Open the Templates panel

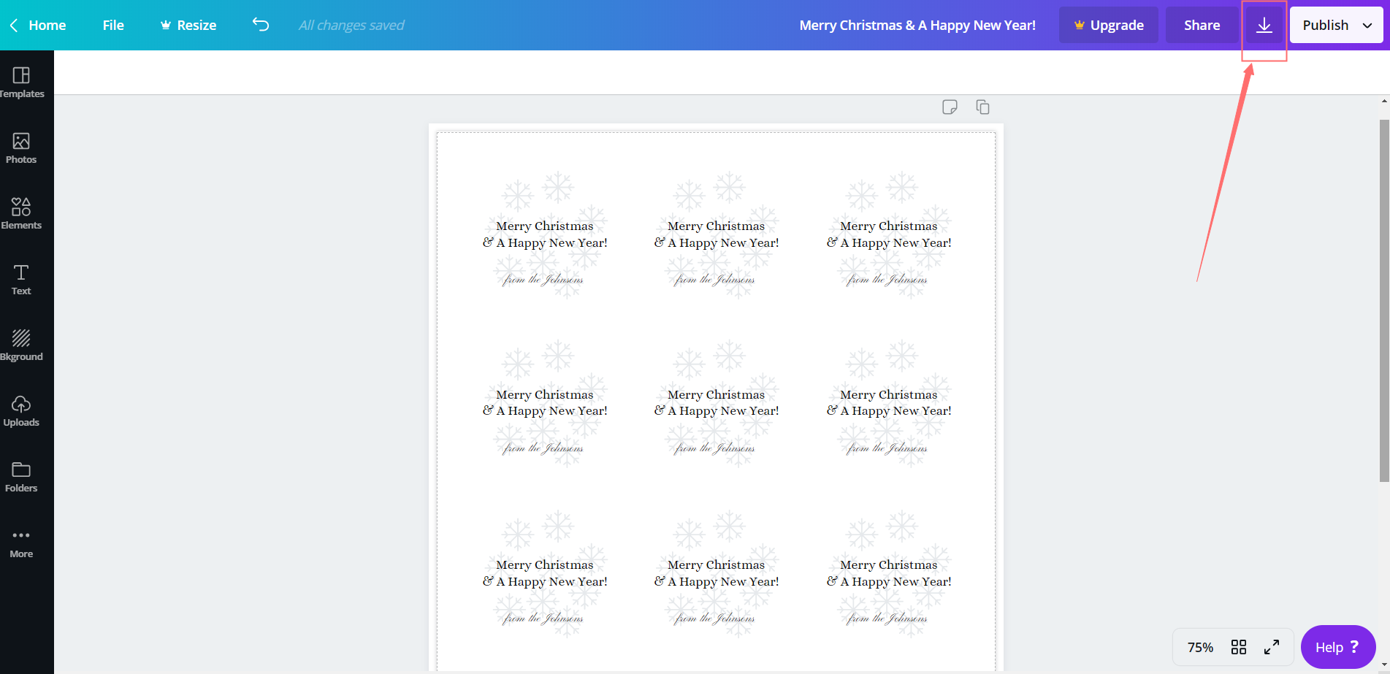point(22,80)
